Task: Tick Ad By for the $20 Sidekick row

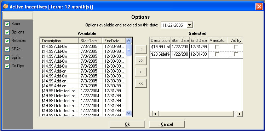Action: [236, 55]
